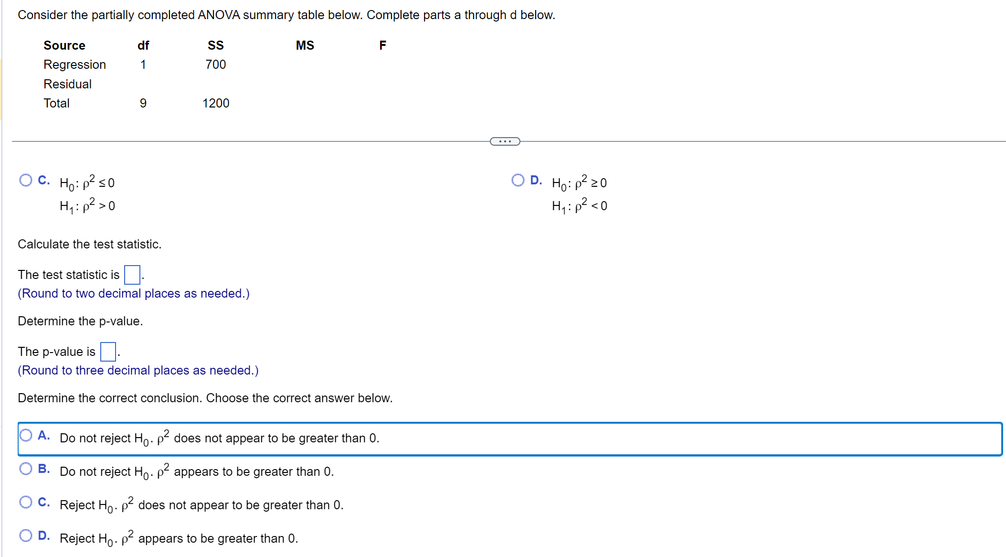1006x557 pixels.
Task: Click the Calculate the test statistic heading
Action: (x=90, y=244)
